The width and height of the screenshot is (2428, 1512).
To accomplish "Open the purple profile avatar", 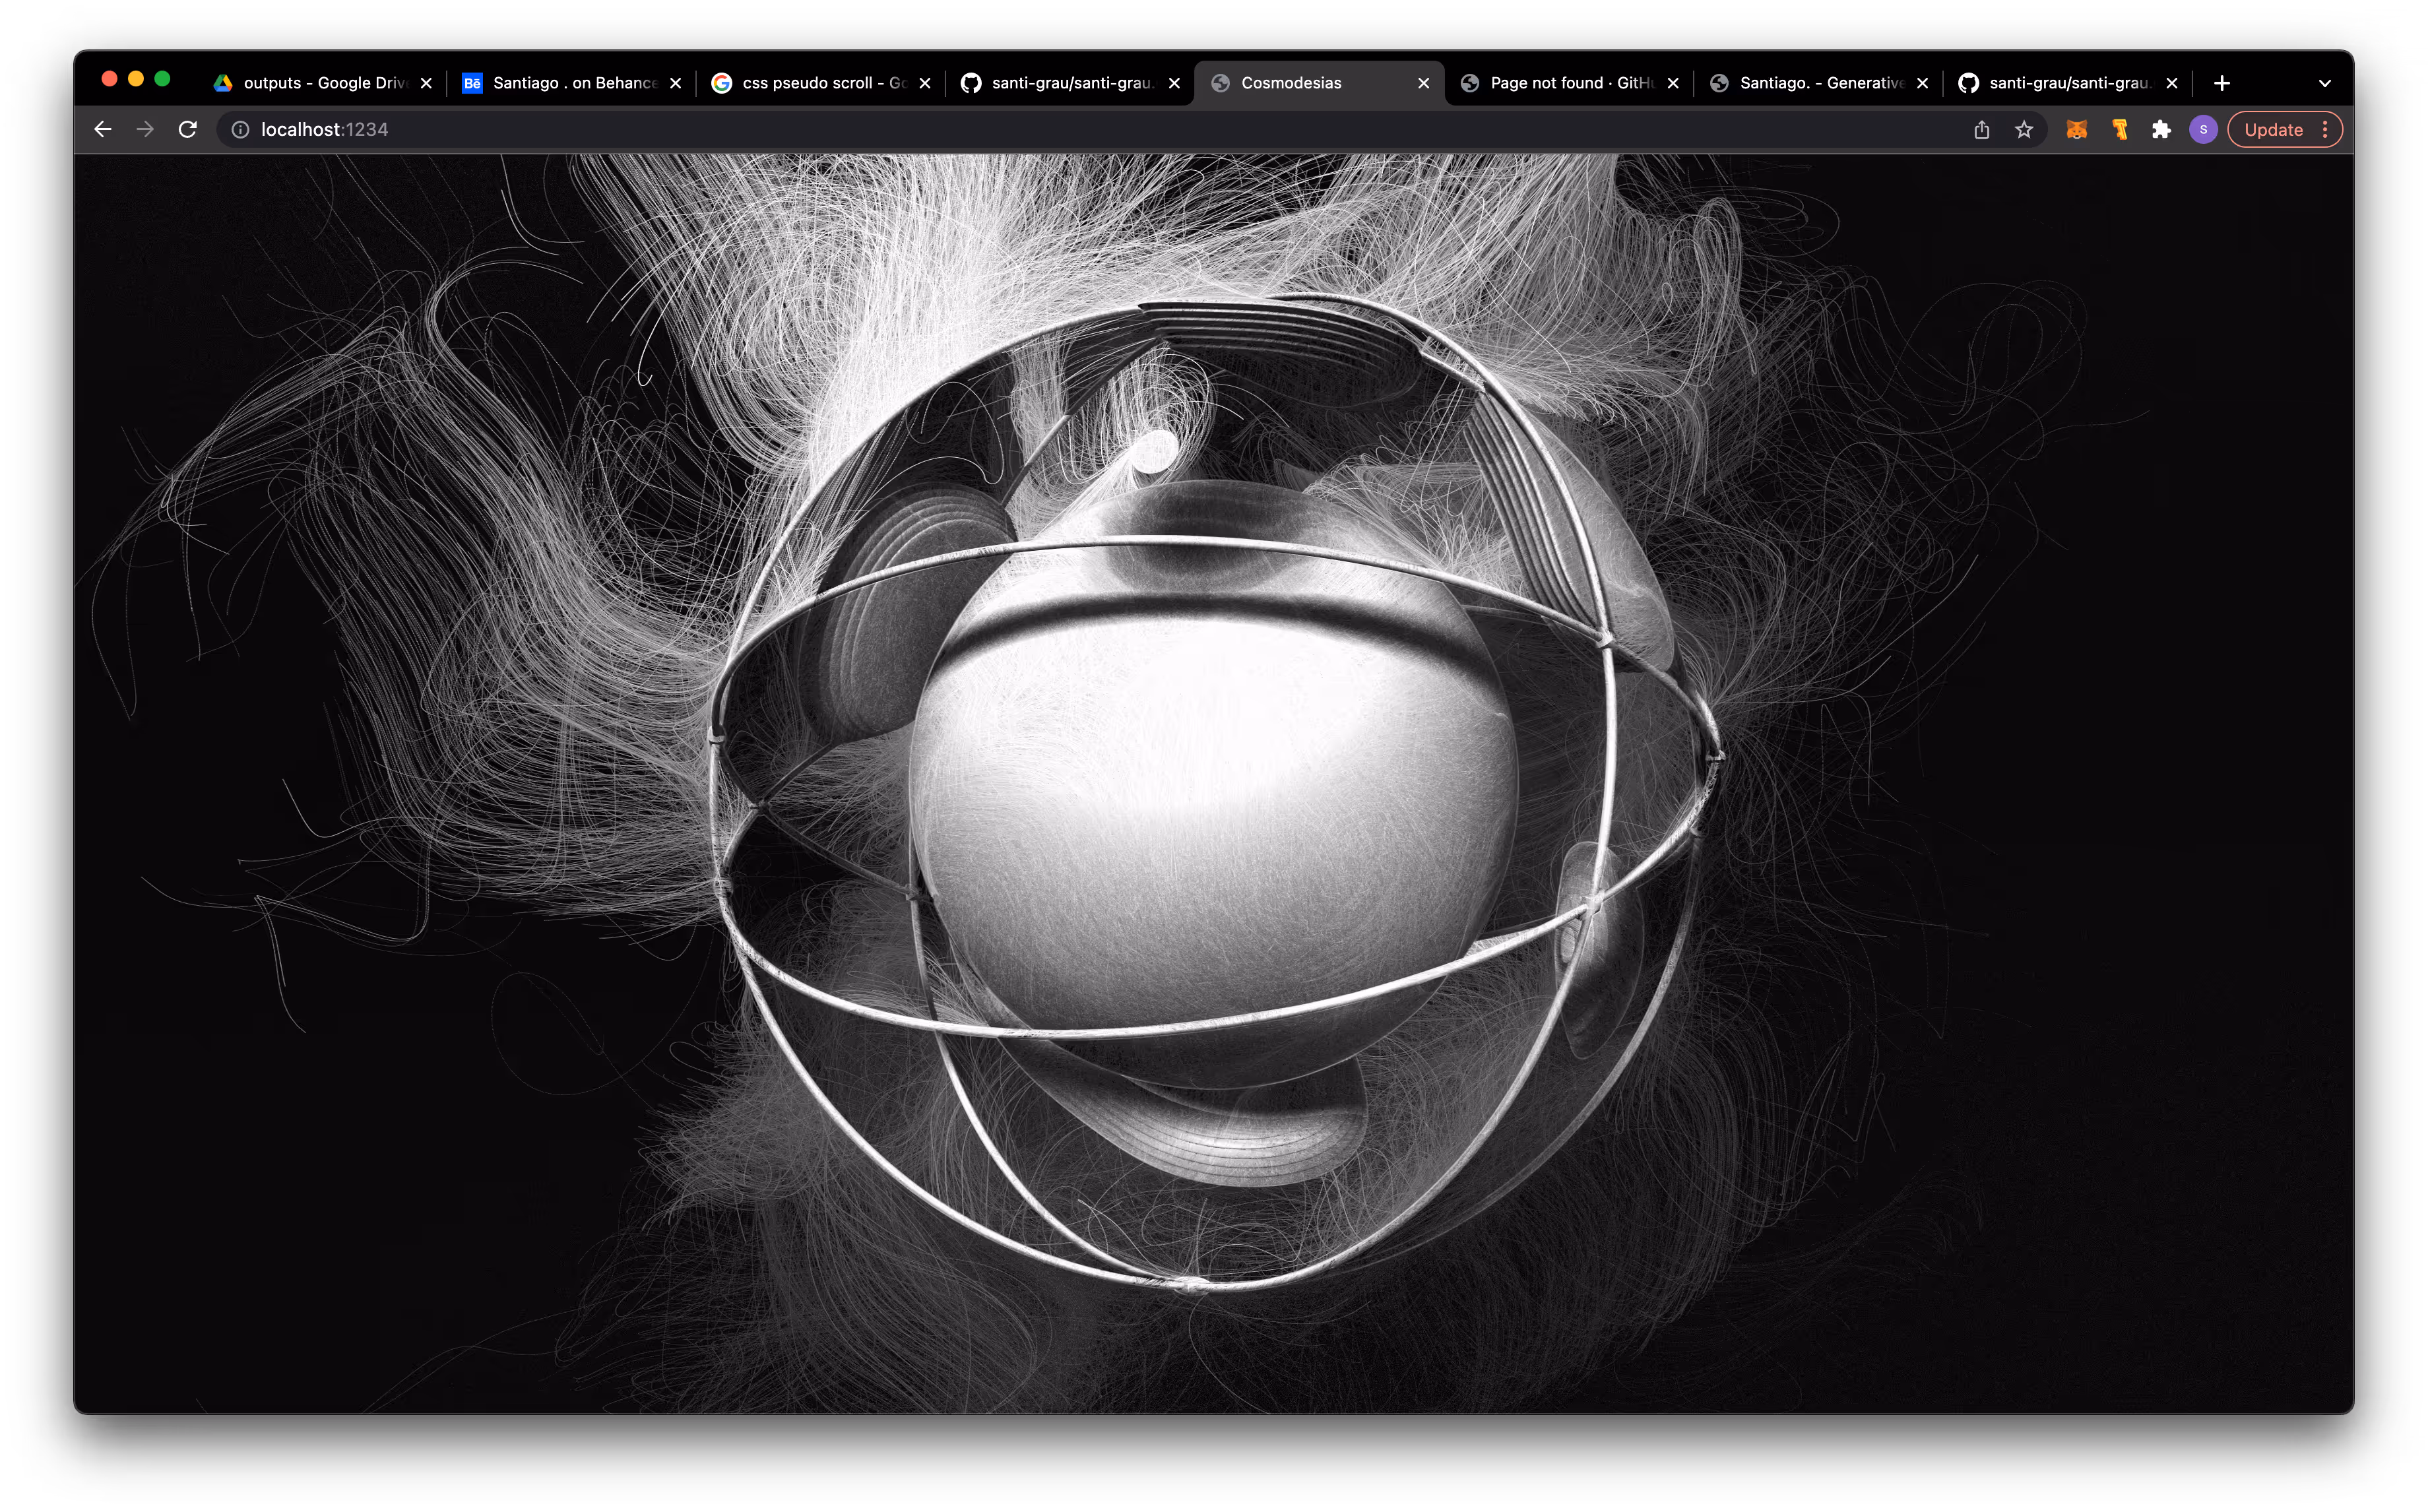I will 2203,129.
